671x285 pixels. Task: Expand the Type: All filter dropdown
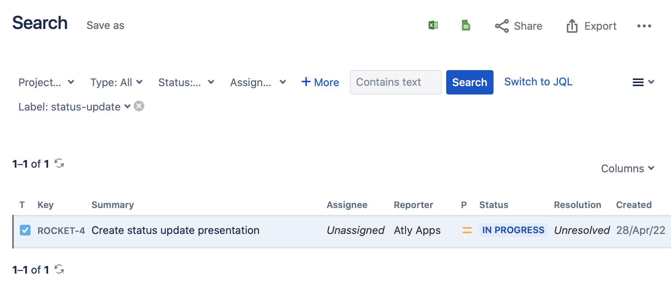coord(116,82)
